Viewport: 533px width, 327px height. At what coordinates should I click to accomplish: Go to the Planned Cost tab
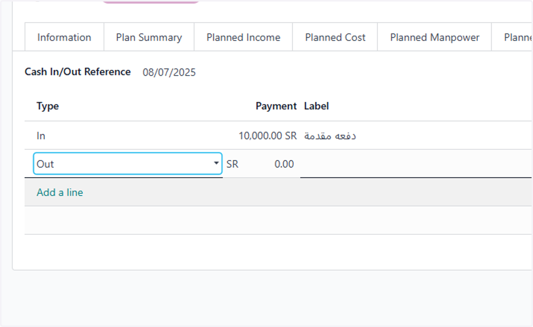pos(335,37)
